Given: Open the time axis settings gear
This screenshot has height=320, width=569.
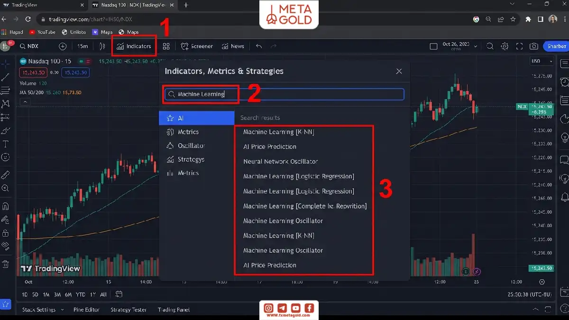Looking at the screenshot, I should (x=542, y=282).
